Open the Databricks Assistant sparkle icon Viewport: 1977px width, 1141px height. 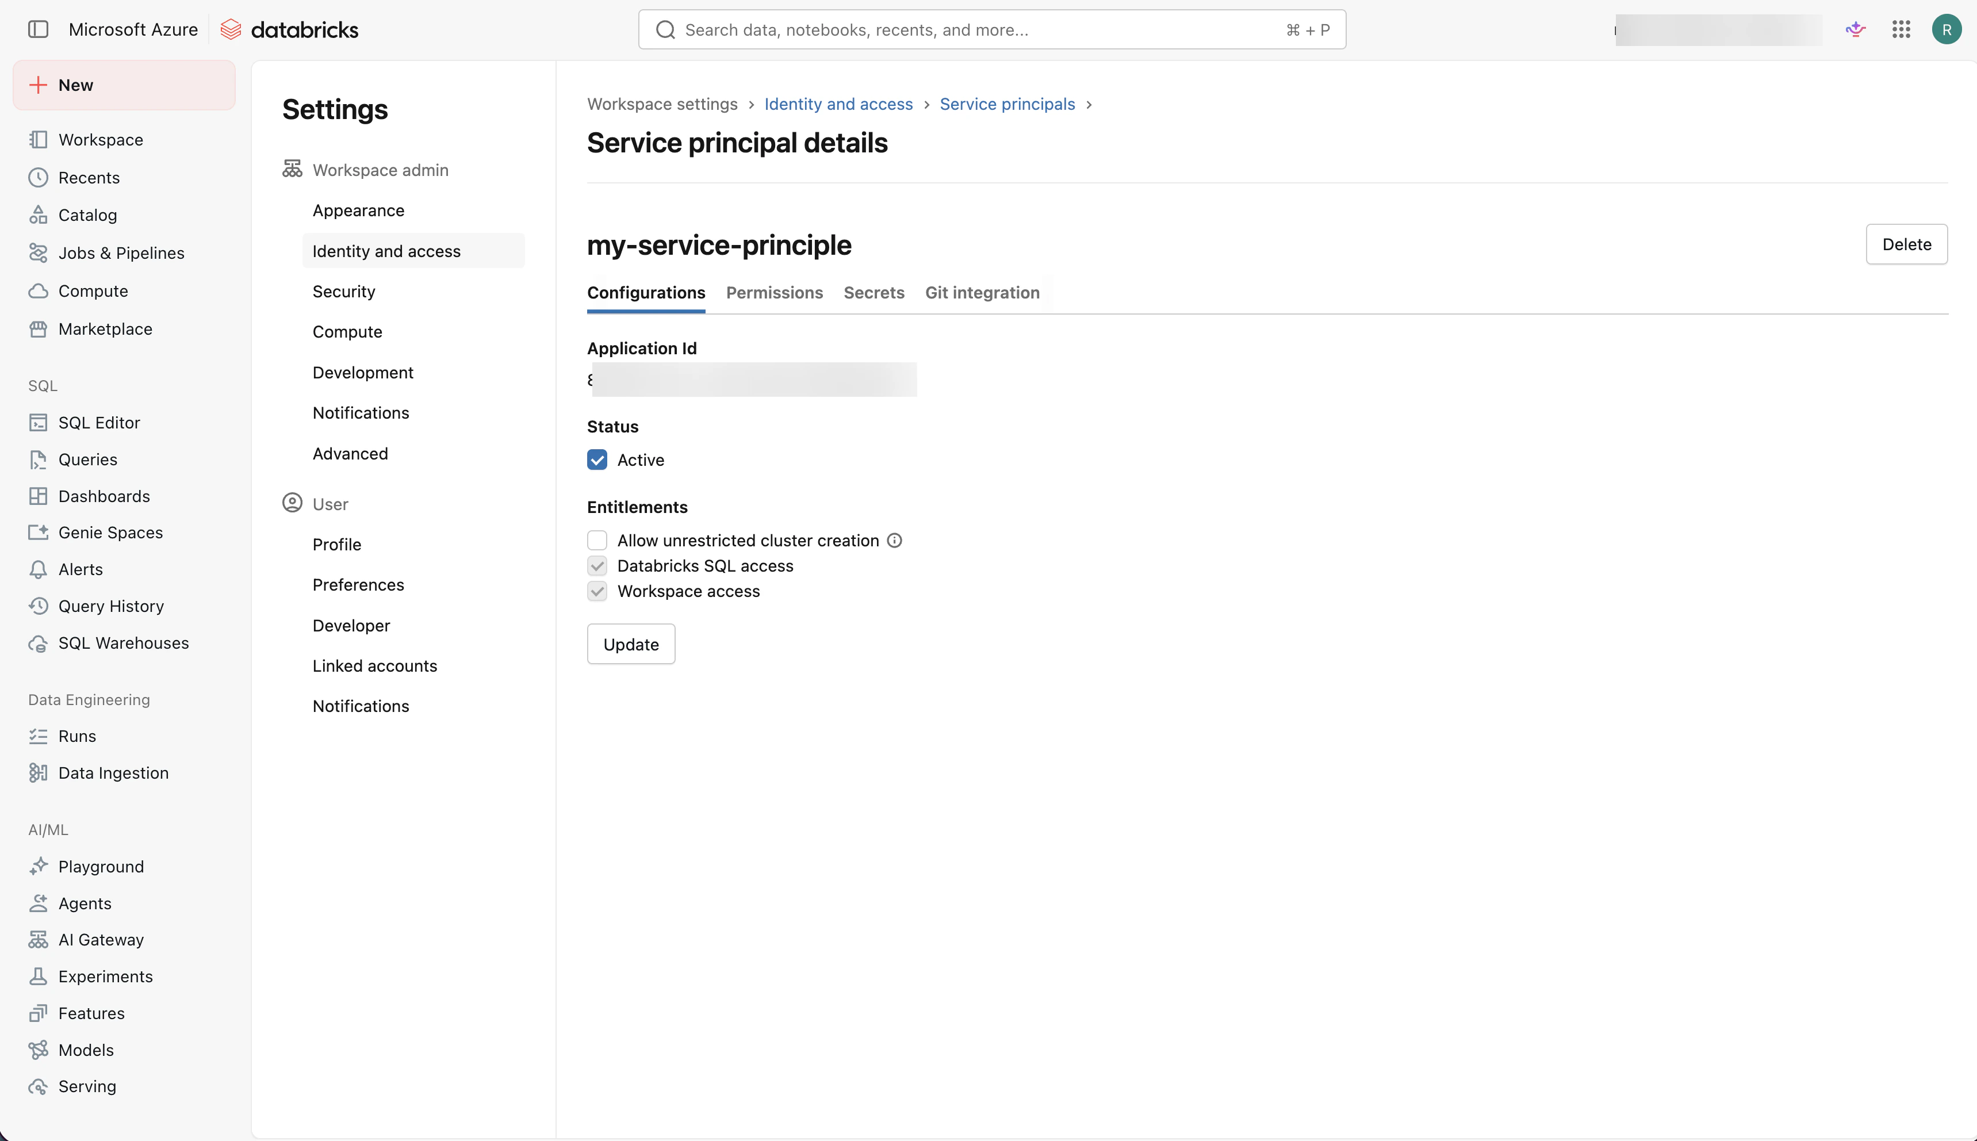point(1855,30)
